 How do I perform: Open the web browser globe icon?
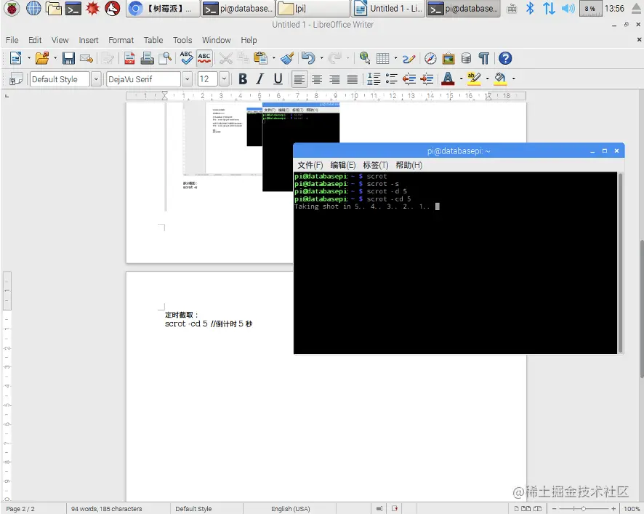[33, 8]
